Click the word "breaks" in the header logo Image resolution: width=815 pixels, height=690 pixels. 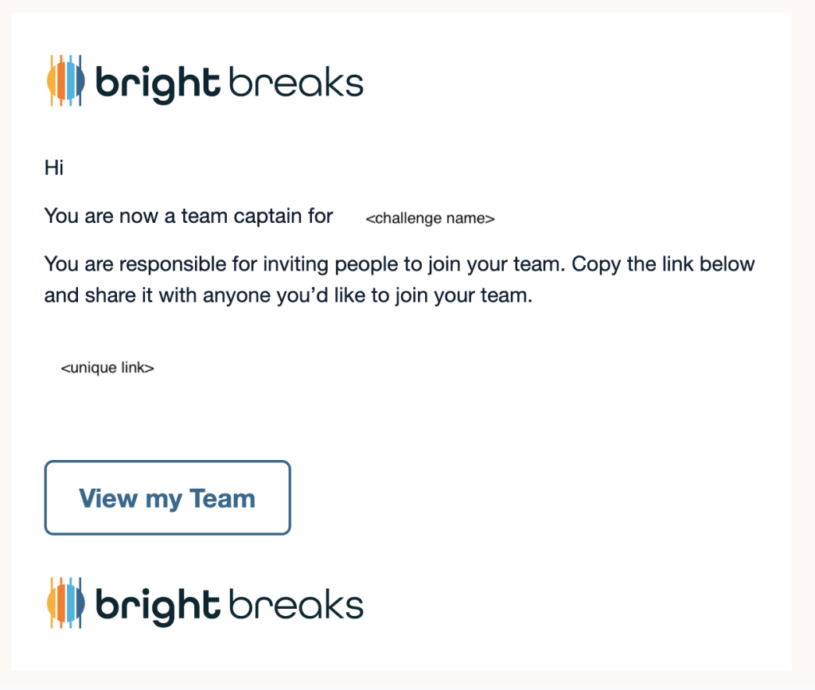(x=295, y=83)
